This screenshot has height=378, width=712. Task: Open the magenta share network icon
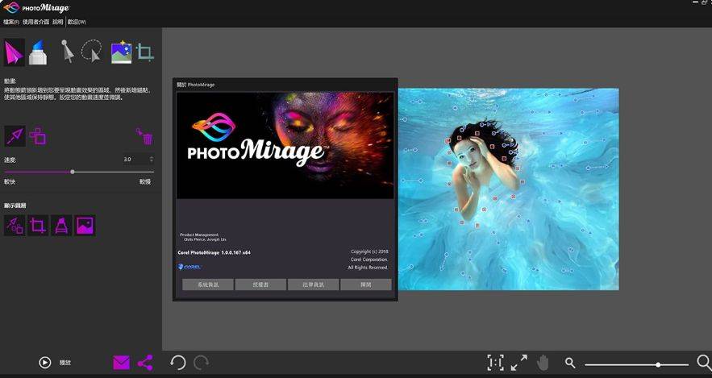tap(145, 363)
